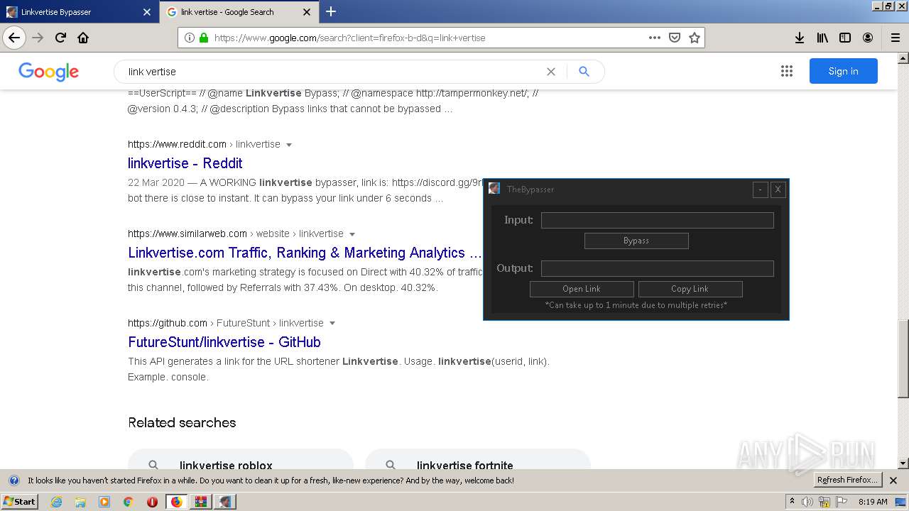
Task: Click Copy Link in TheBypasser
Action: 690,289
